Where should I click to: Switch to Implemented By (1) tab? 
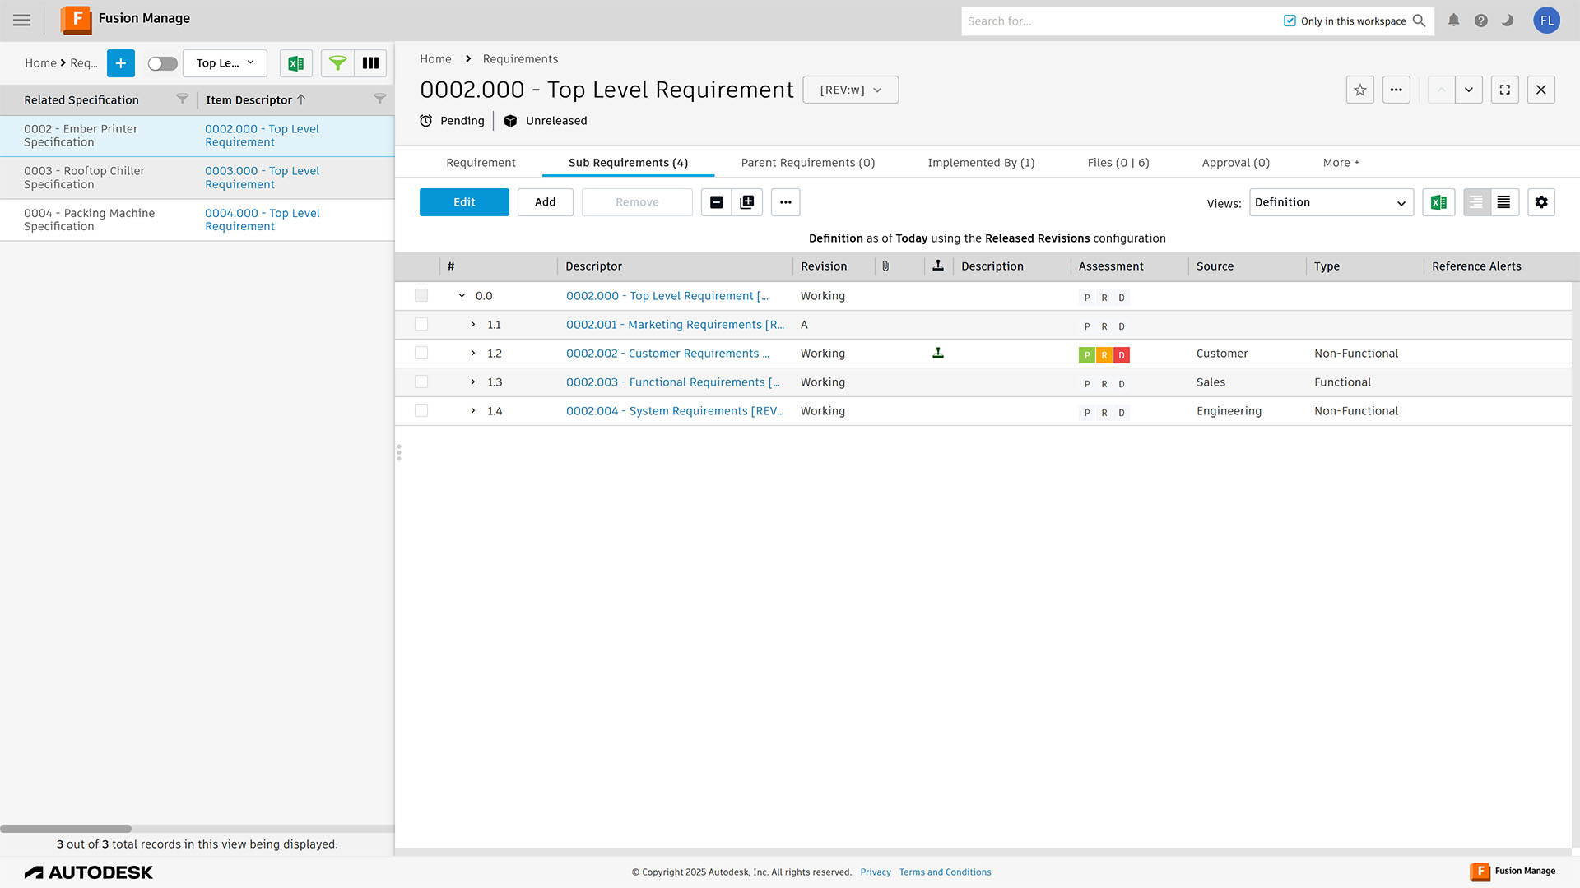tap(981, 163)
